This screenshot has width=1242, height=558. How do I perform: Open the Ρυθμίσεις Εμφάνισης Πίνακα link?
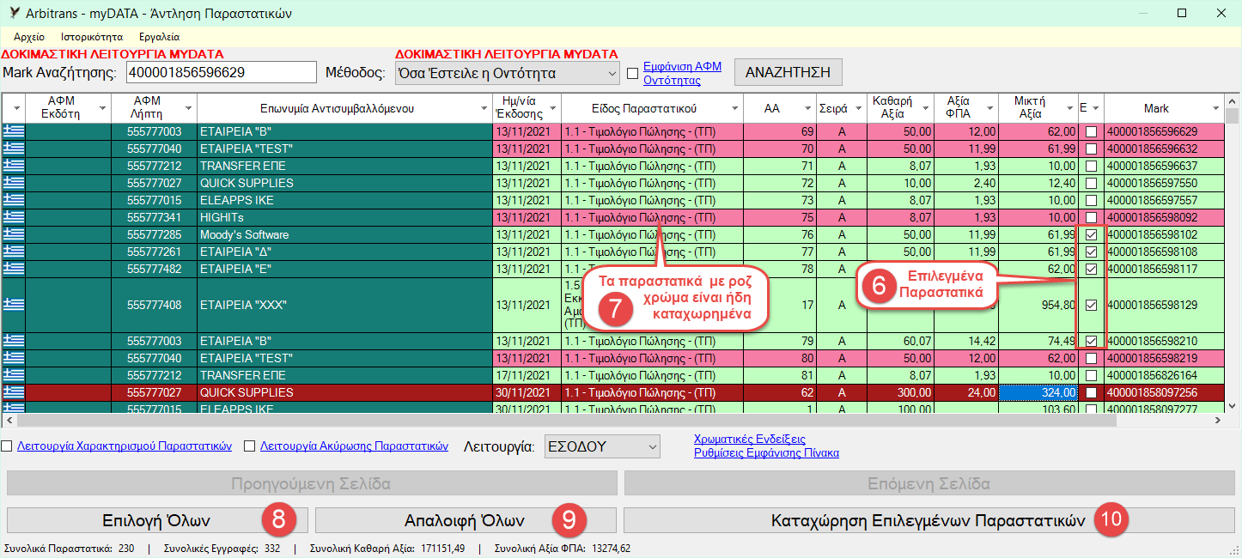(x=766, y=453)
